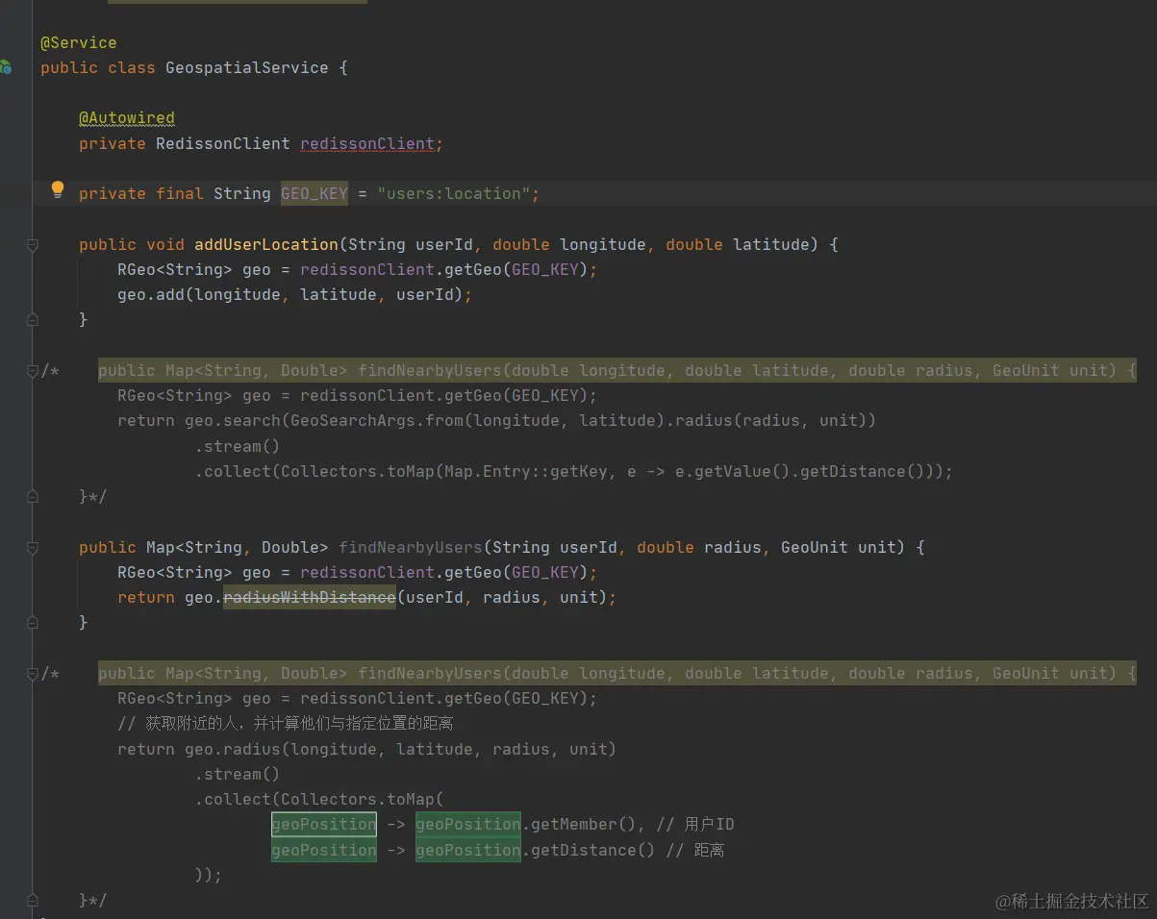Click GeoUnit in the String userId method signature
The width and height of the screenshot is (1157, 919).
[x=814, y=548]
